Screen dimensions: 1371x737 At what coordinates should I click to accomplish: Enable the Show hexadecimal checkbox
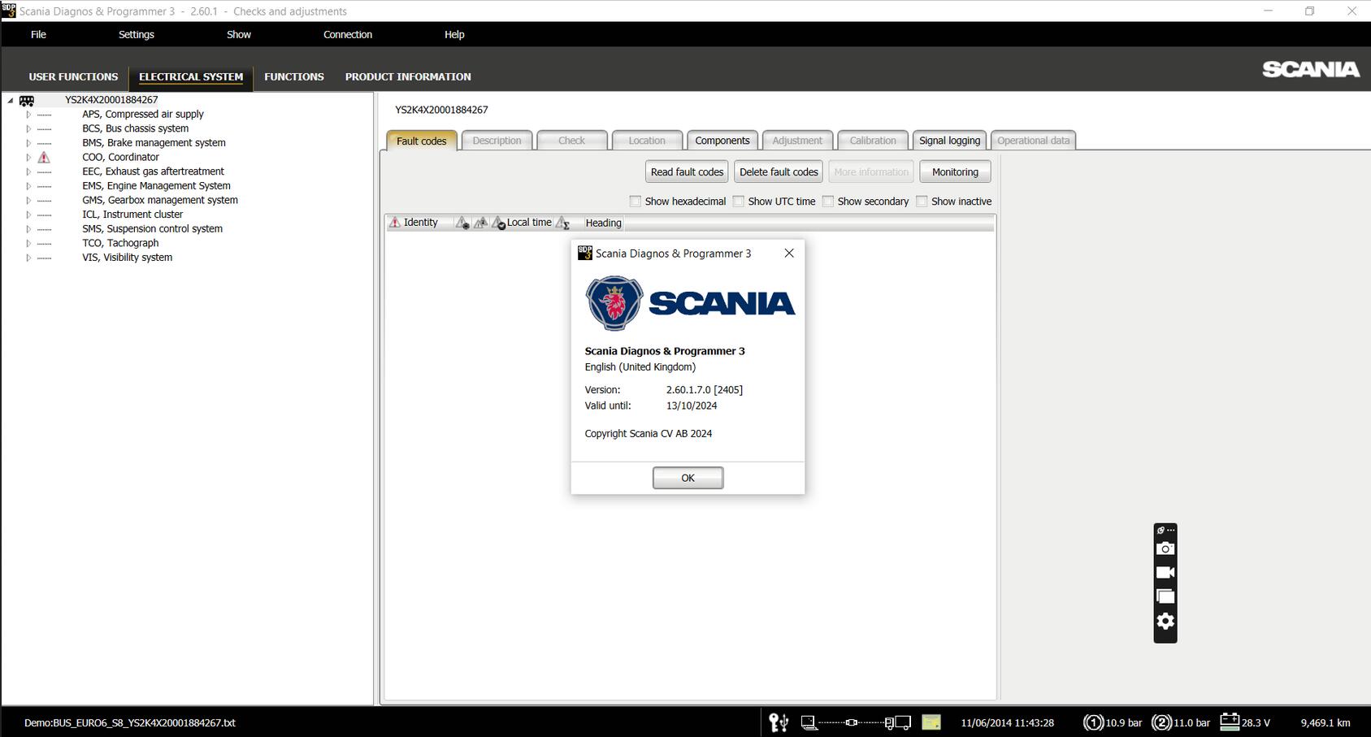coord(635,201)
